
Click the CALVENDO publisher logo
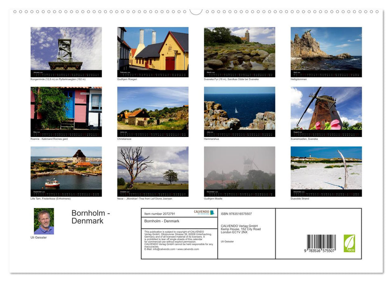201,212
